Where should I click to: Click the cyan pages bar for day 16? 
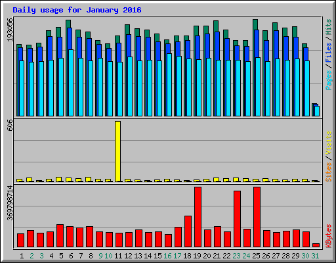coord(169,85)
